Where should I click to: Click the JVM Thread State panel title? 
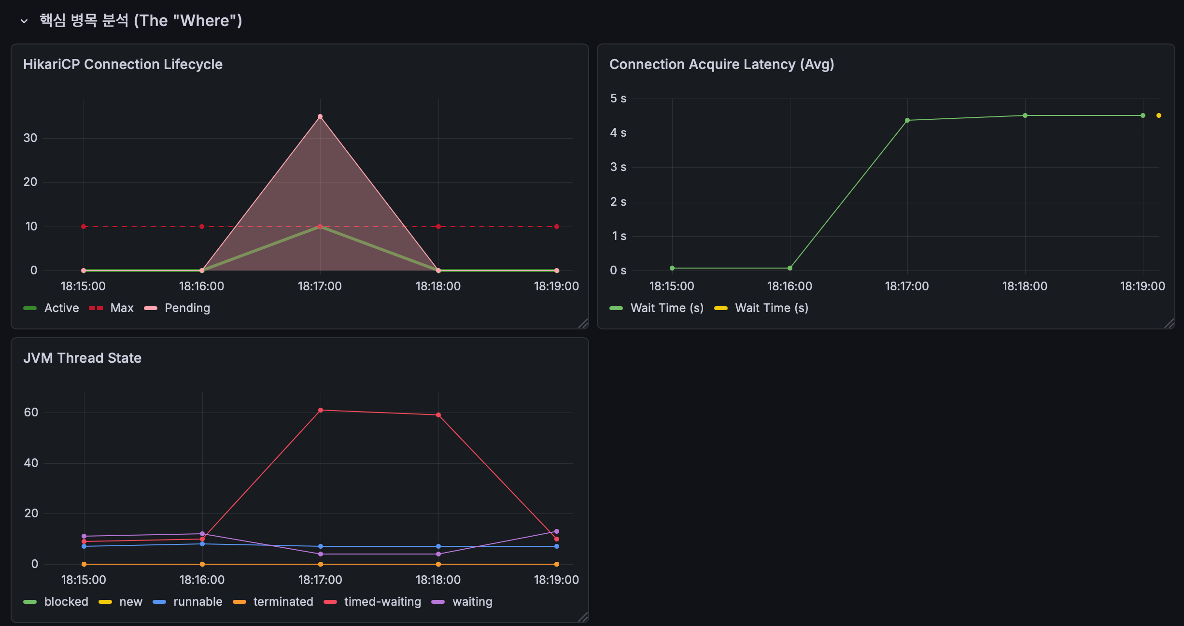[x=82, y=358]
